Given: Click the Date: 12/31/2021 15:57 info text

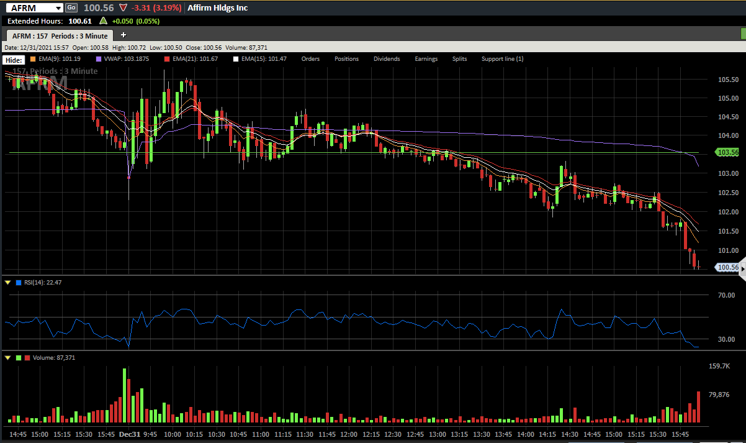Looking at the screenshot, I should point(36,47).
